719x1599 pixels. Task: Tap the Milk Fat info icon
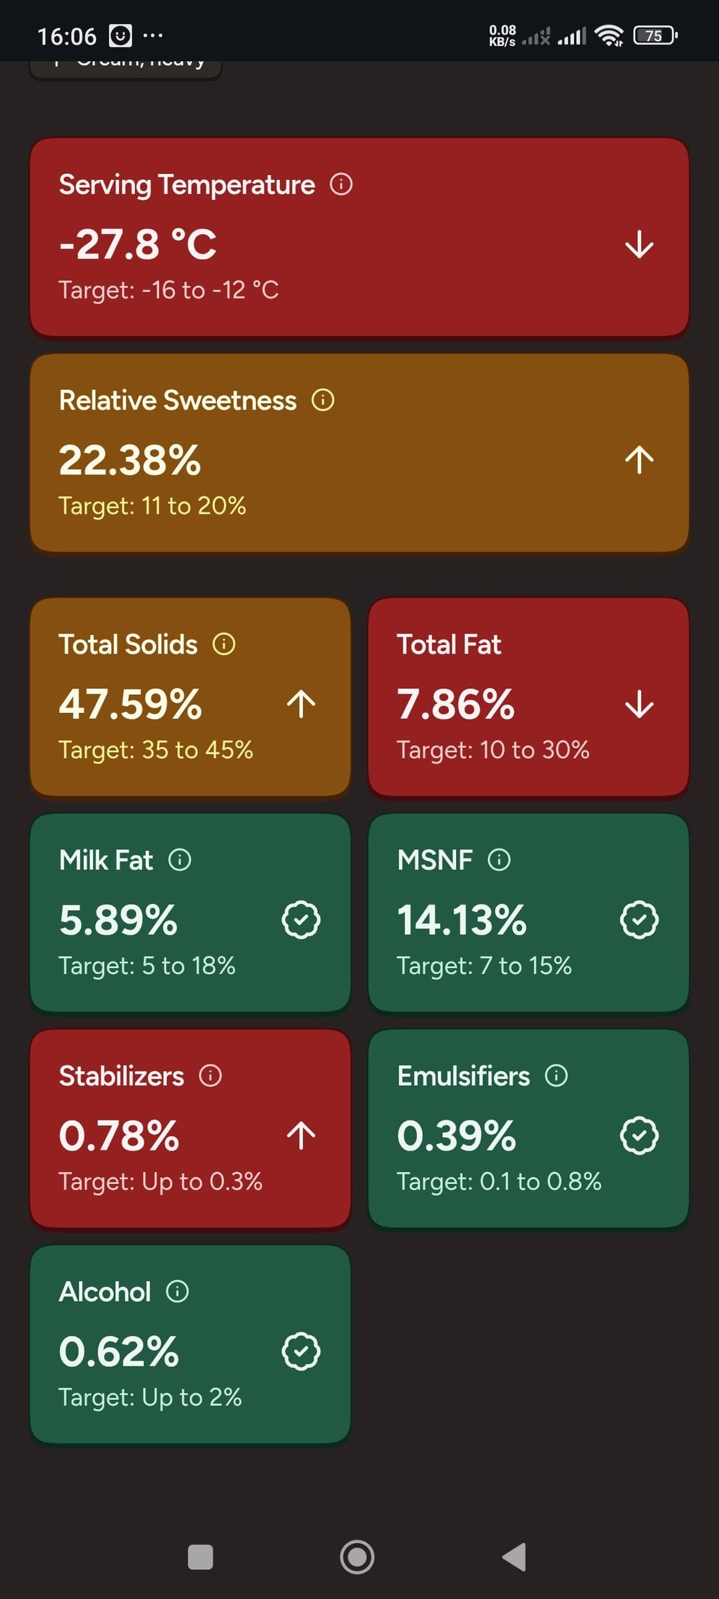click(x=180, y=859)
